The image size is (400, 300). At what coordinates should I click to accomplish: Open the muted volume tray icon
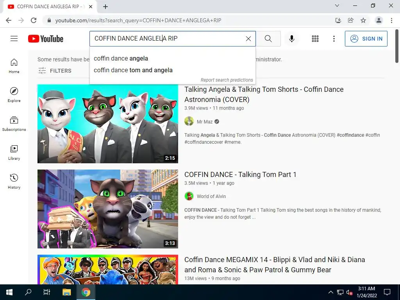(x=349, y=292)
